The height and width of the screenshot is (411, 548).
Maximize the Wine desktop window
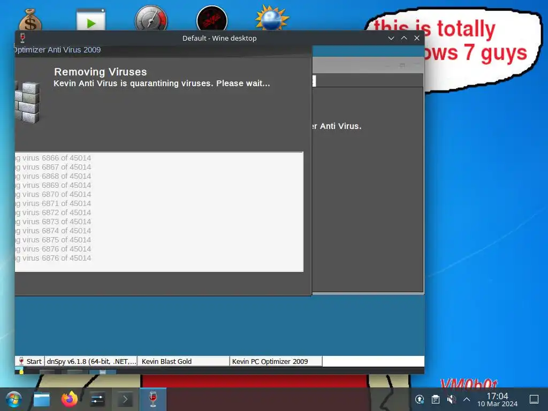404,38
